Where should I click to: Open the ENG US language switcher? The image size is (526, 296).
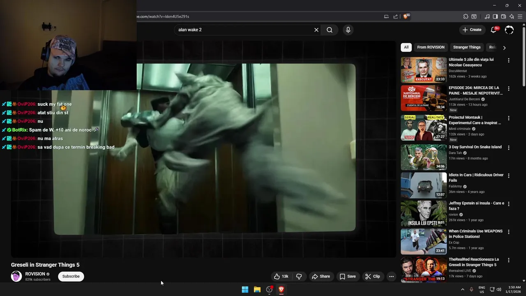click(482, 289)
